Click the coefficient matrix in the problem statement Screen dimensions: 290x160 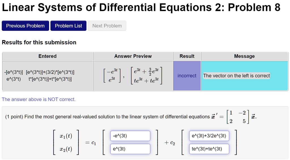[x=238, y=117]
